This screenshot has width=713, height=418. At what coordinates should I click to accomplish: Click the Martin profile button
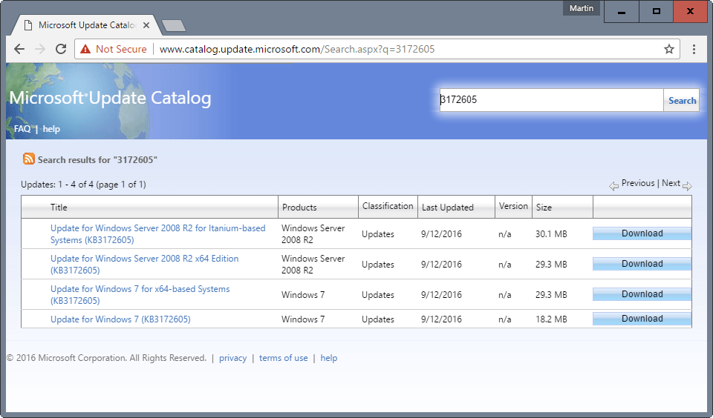581,9
